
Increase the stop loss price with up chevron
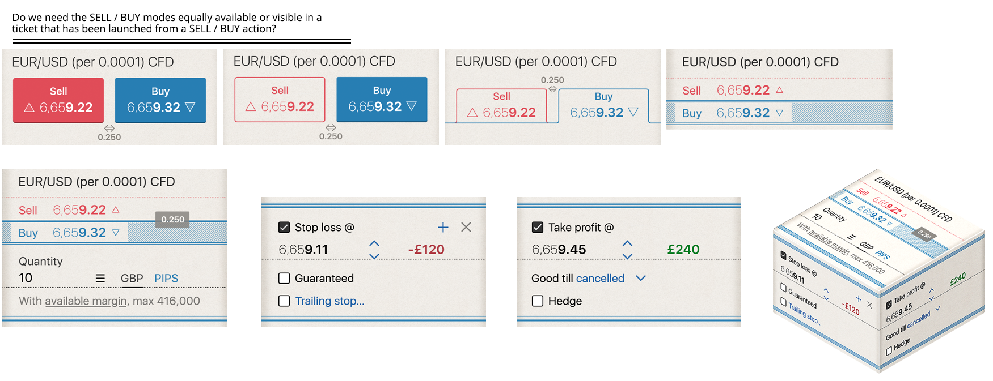coord(374,243)
